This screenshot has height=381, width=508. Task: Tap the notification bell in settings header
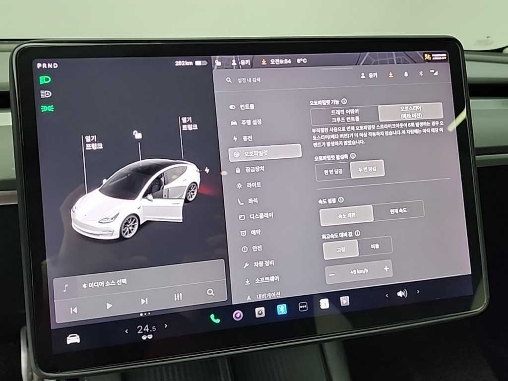pyautogui.click(x=406, y=74)
